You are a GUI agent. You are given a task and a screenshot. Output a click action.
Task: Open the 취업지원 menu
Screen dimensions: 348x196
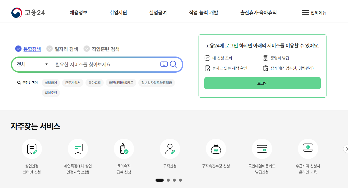click(118, 13)
